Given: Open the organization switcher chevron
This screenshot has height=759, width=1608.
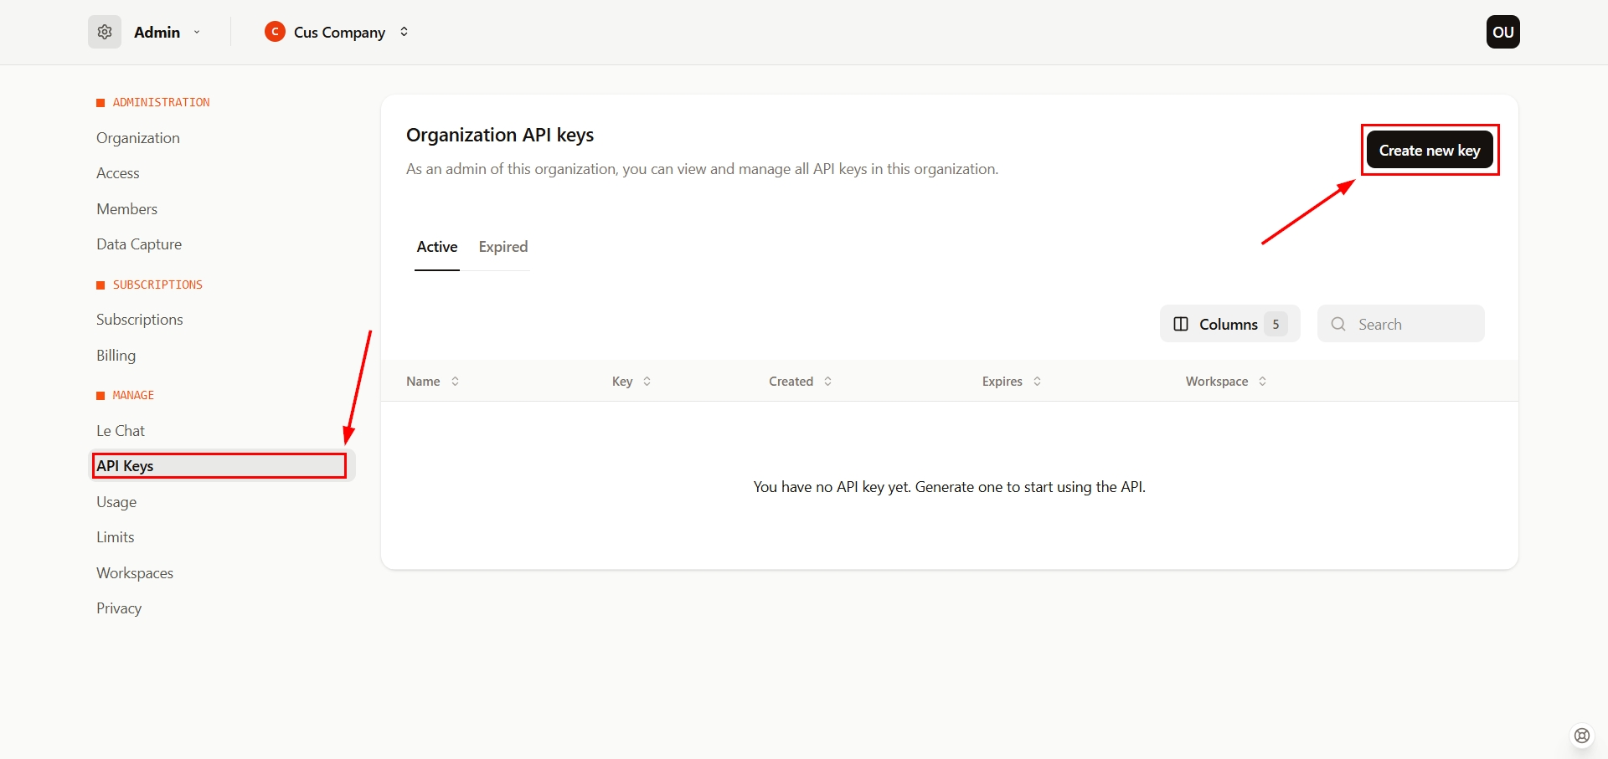Looking at the screenshot, I should click(404, 32).
